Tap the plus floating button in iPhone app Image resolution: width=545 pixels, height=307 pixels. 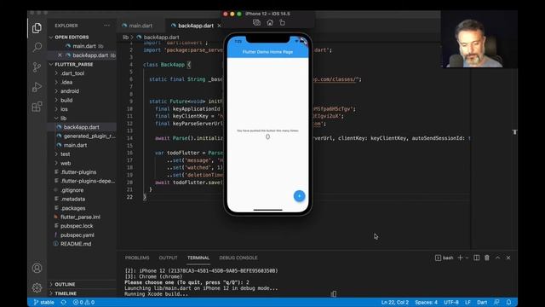click(x=299, y=196)
